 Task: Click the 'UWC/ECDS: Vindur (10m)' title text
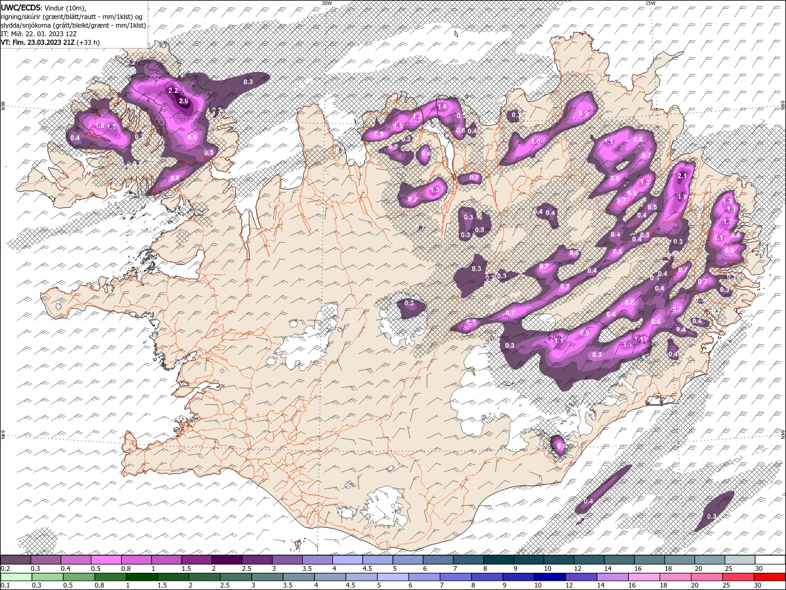point(44,7)
